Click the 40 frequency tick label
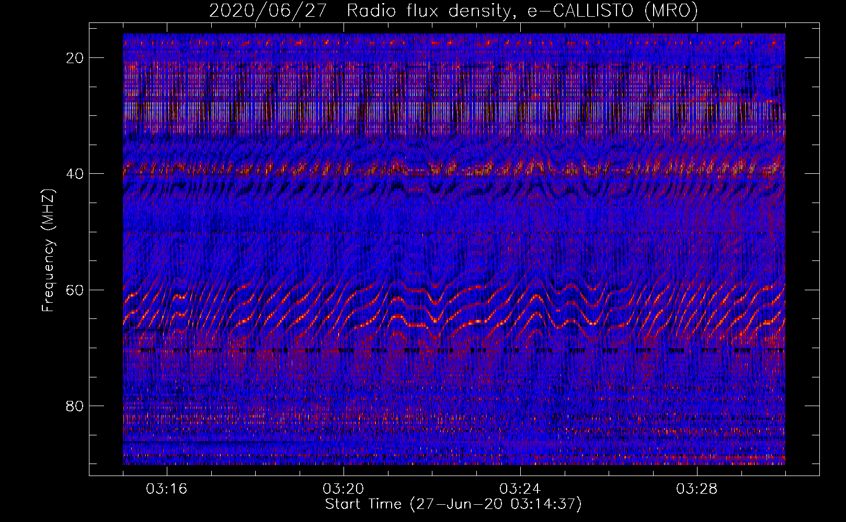This screenshot has width=846, height=522. click(75, 174)
